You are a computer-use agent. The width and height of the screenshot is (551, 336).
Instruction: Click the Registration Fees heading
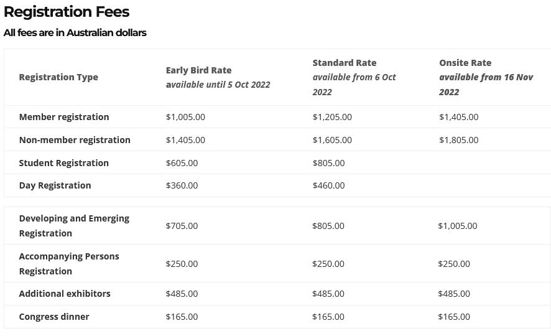coord(67,12)
